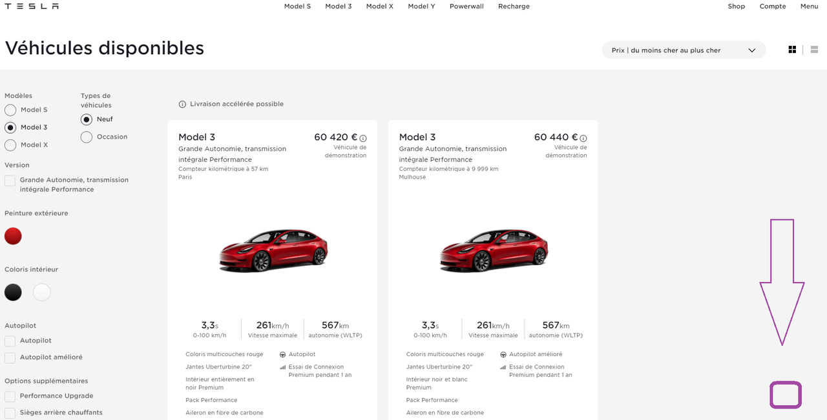Click the Coloris intérieur filter label
Viewport: 827px width, 420px height.
(32, 270)
